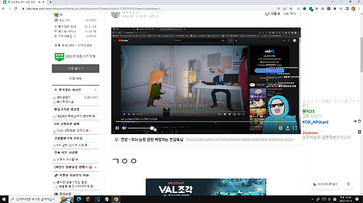The width and height of the screenshot is (363, 203).
Task: Click the Twitch logo beside the clip title
Action: (117, 140)
